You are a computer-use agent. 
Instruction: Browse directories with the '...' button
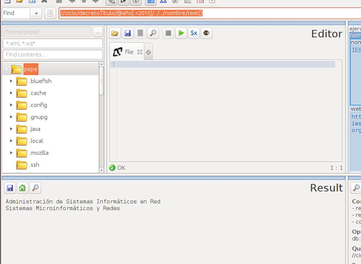click(98, 33)
